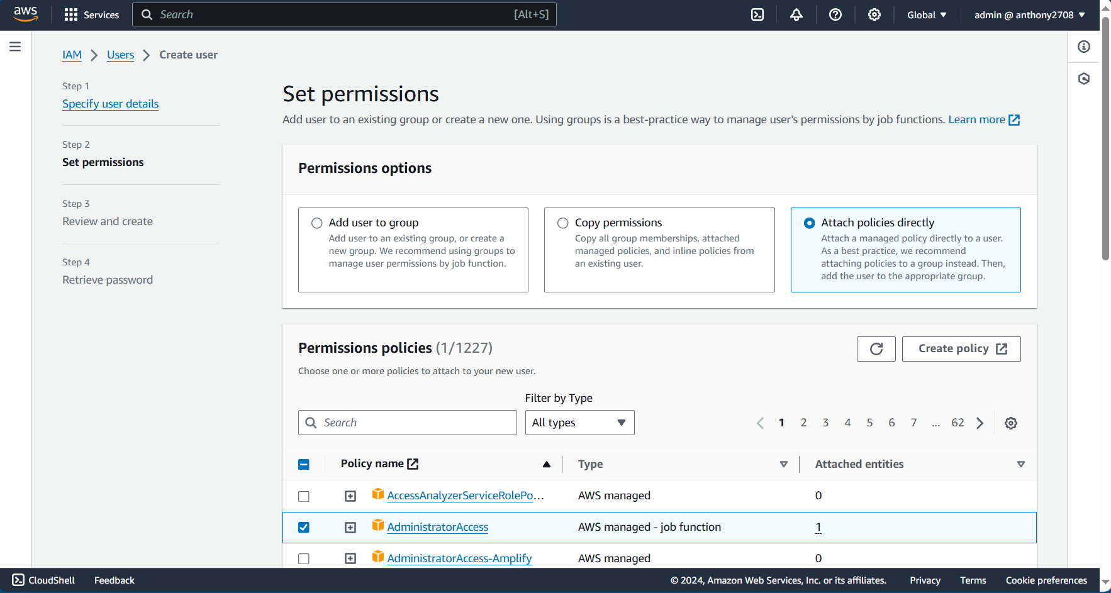
Task: Click the Create policy button
Action: [961, 349]
